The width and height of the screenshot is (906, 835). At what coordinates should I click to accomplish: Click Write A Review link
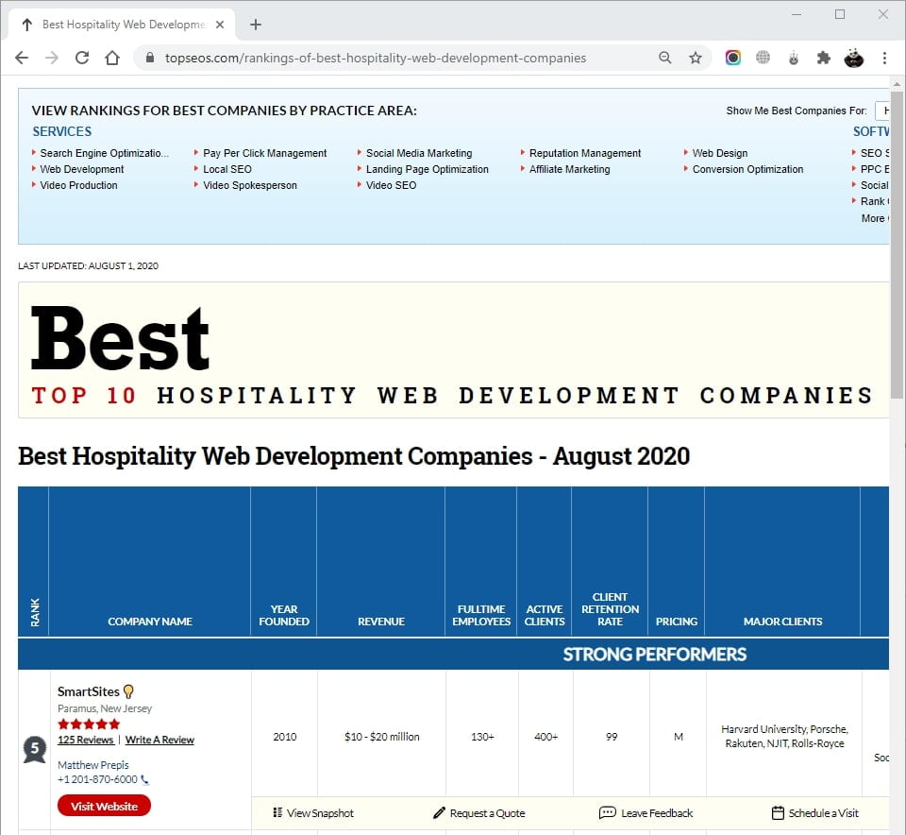(x=159, y=741)
